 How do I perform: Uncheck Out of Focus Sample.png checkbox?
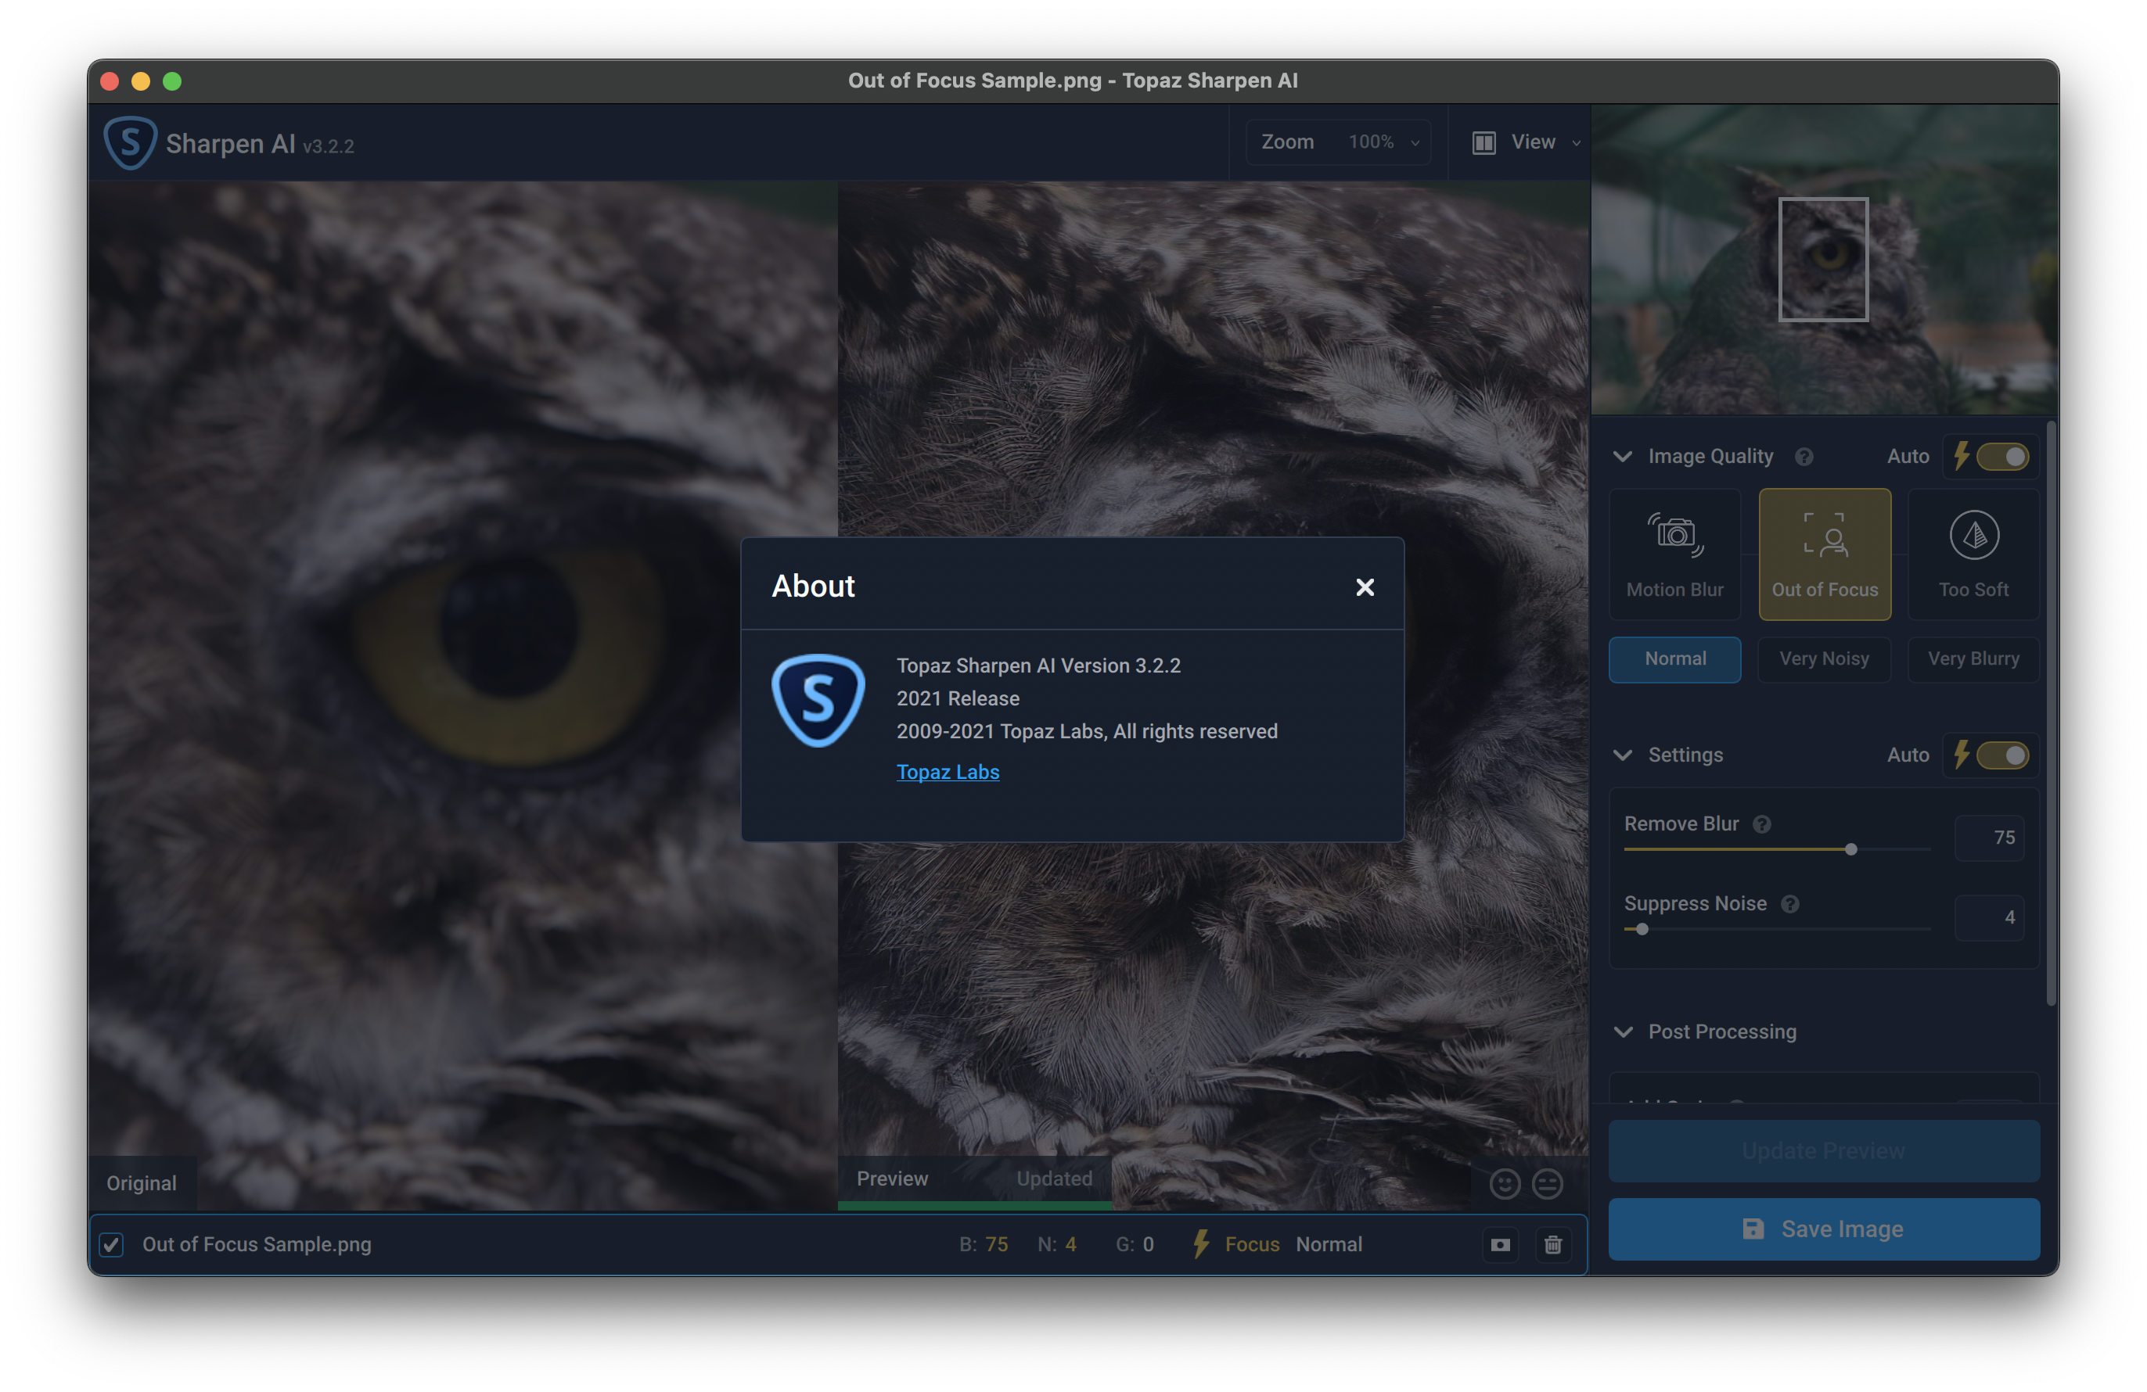tap(112, 1244)
